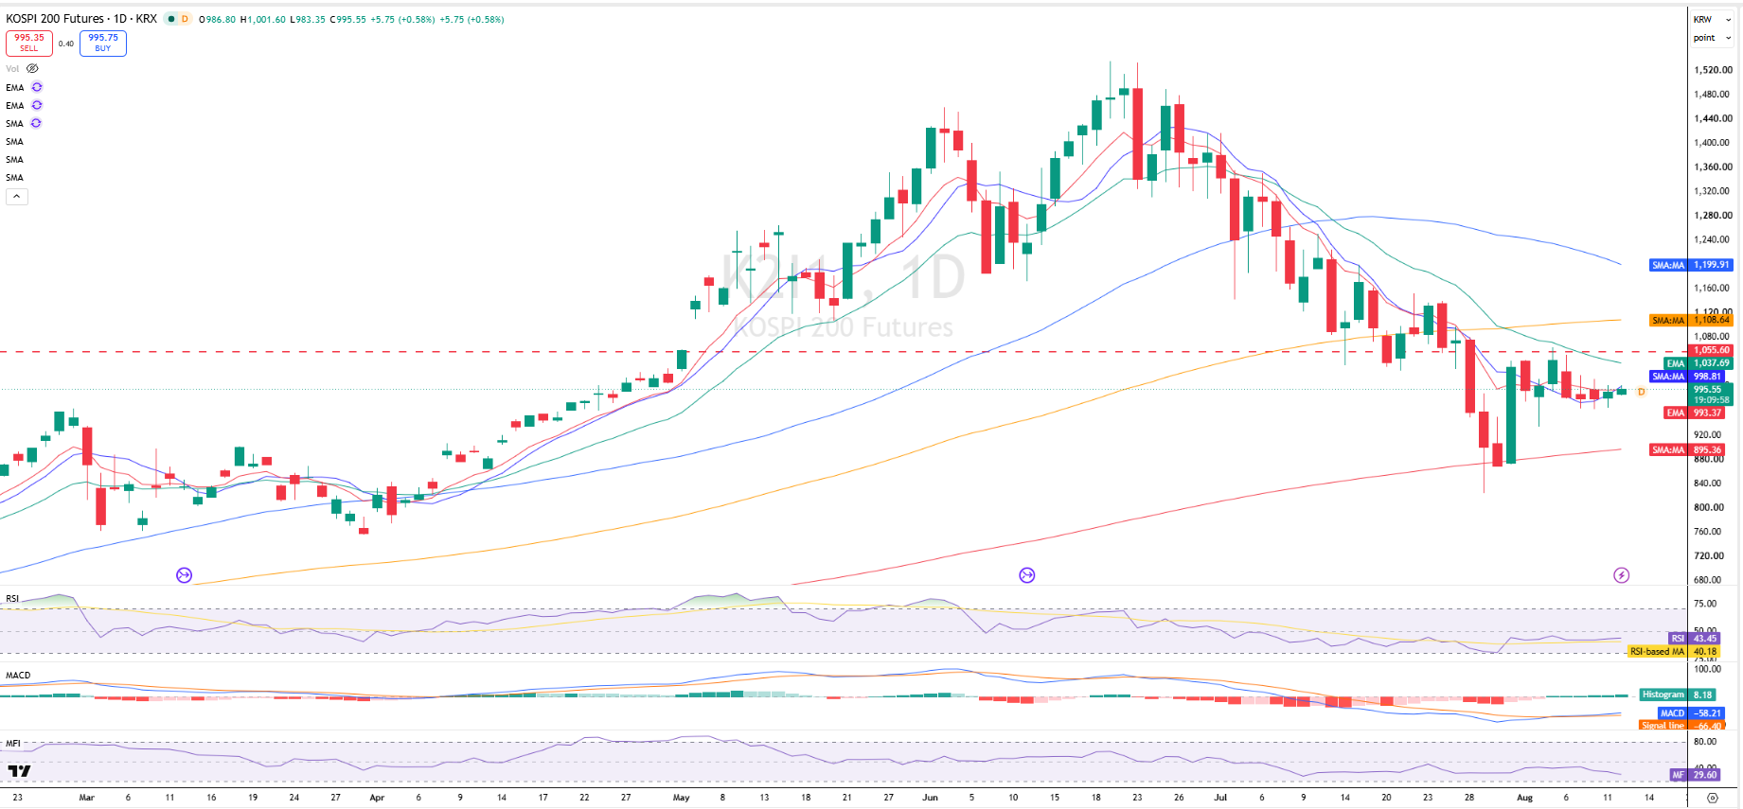Click the refresh icon beside the first SMA

36,123
